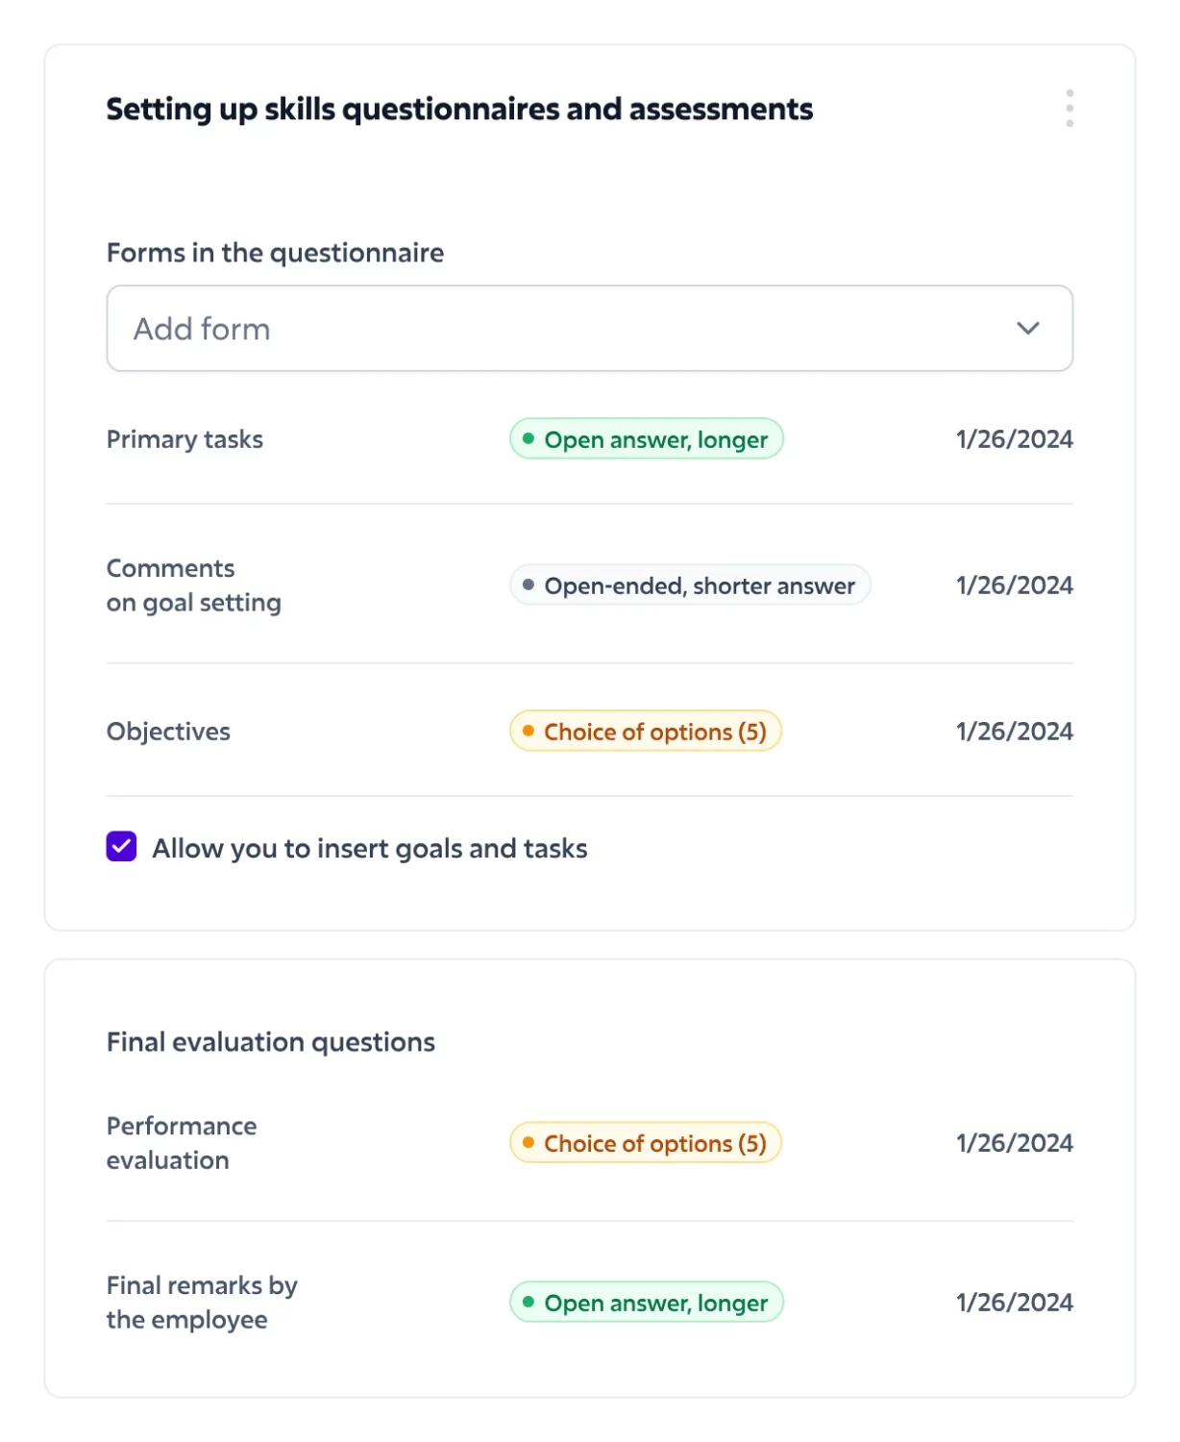Open the Comments on goal setting form

click(x=193, y=585)
